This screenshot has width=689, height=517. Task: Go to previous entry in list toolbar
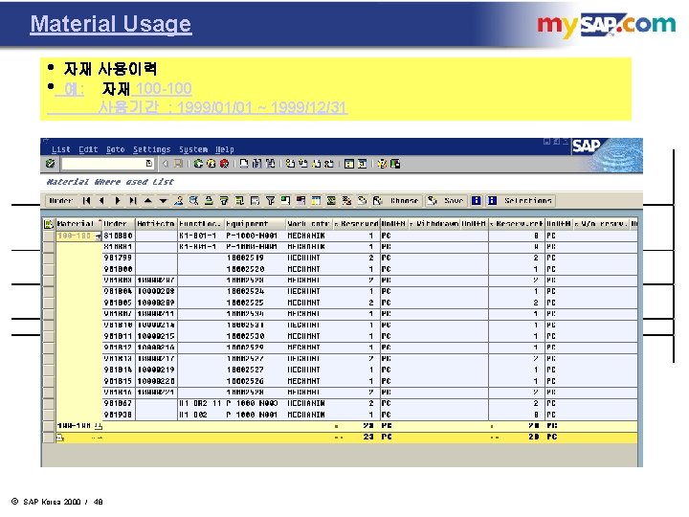point(102,200)
